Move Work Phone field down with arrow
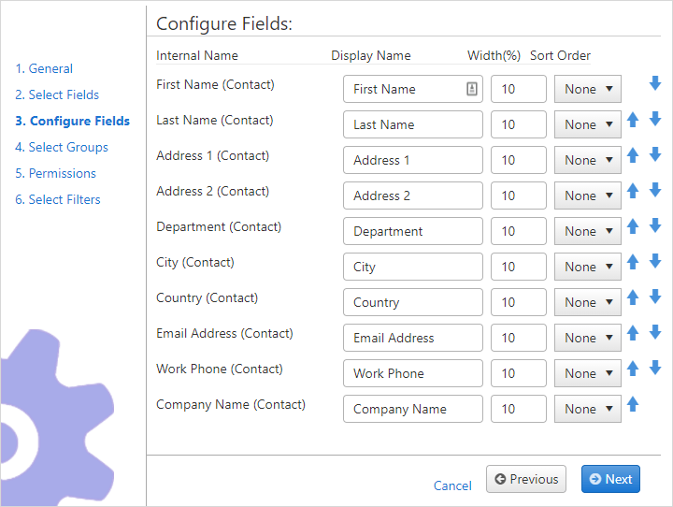The width and height of the screenshot is (673, 507). (655, 368)
